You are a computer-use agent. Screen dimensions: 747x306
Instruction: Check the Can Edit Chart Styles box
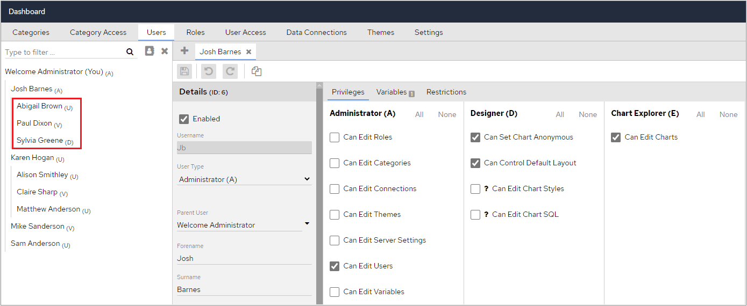[475, 188]
